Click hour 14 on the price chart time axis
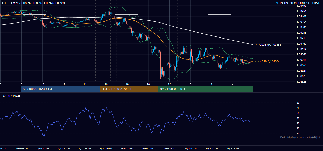The height and width of the screenshot is (151, 323). tap(85, 84)
